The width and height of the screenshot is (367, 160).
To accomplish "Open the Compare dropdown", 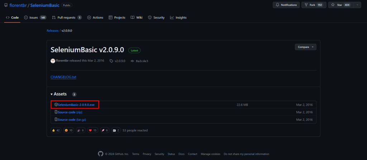I will pos(305,47).
